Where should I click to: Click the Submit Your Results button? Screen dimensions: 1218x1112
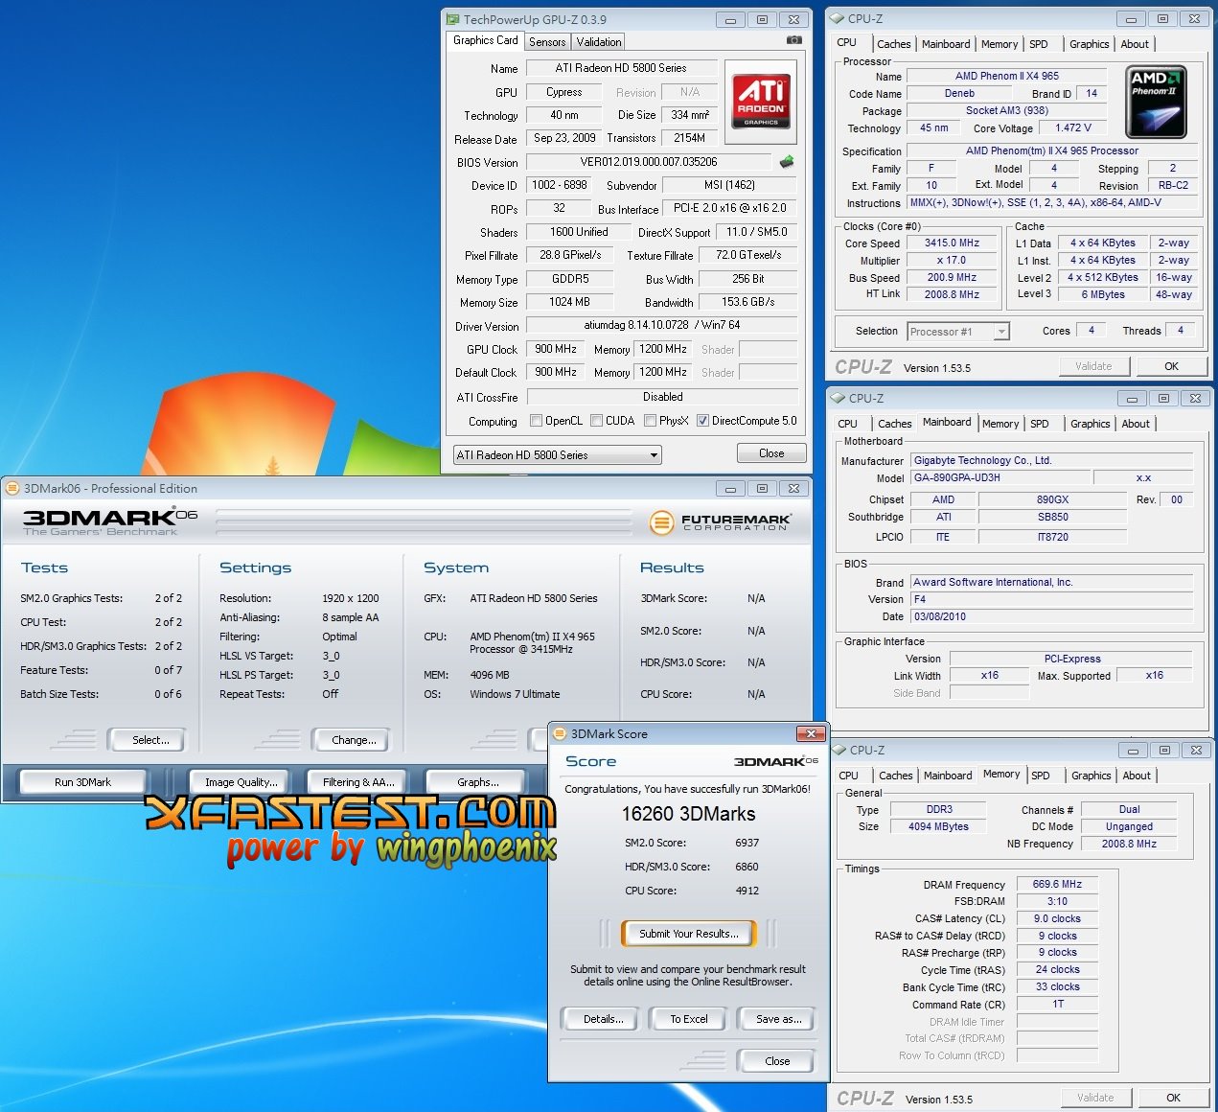688,934
